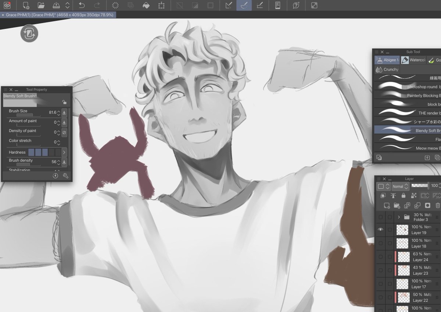Redo the undone action
This screenshot has height=312, width=441.
pyautogui.click(x=97, y=5)
